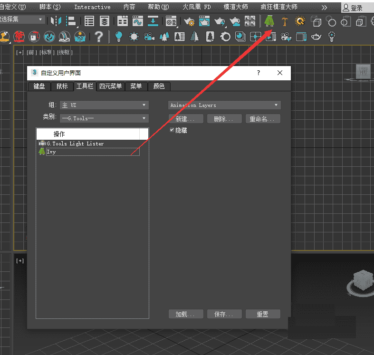The height and width of the screenshot is (355, 374).
Task: Open the layer stack icon
Action: 105,21
